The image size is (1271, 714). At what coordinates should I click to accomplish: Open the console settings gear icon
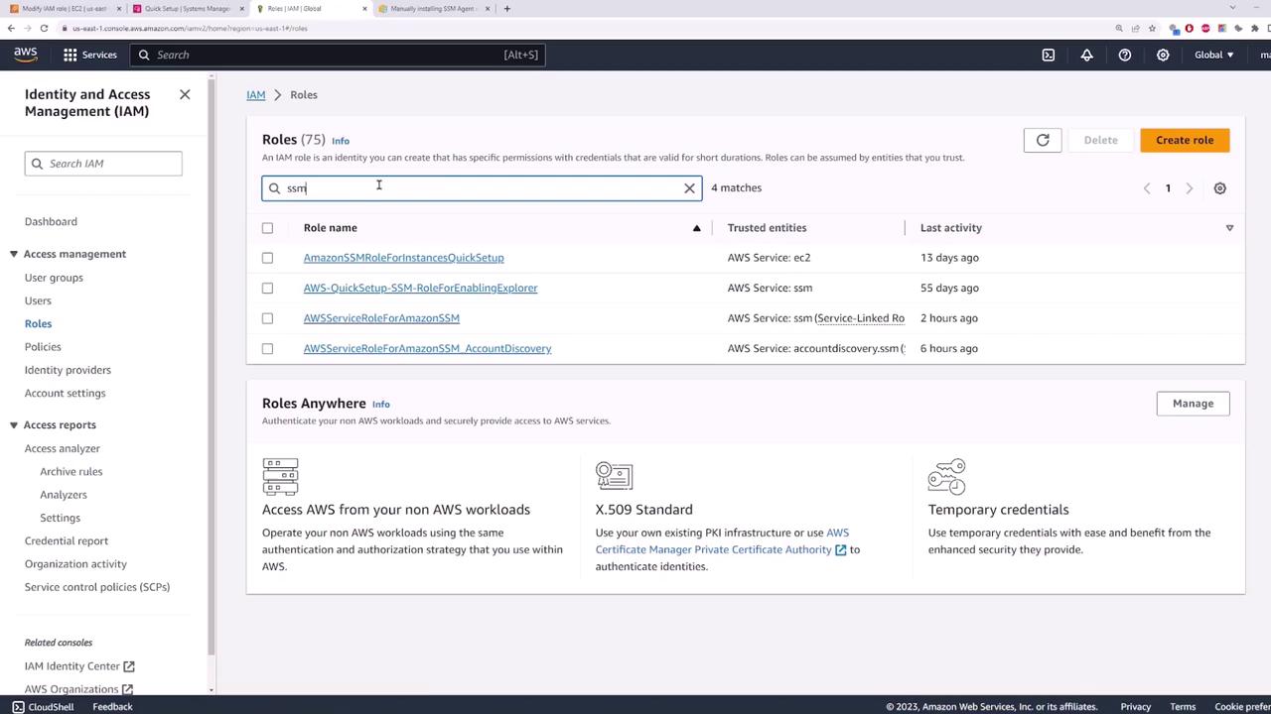click(x=1163, y=55)
